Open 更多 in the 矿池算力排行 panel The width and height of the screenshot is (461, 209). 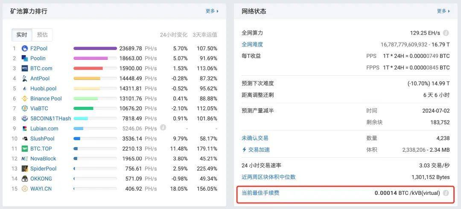tap(212, 11)
